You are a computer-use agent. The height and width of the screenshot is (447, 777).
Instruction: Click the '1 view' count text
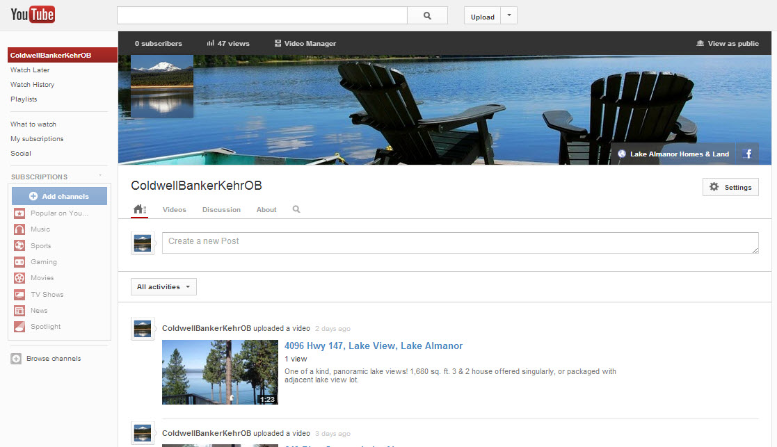tap(296, 359)
